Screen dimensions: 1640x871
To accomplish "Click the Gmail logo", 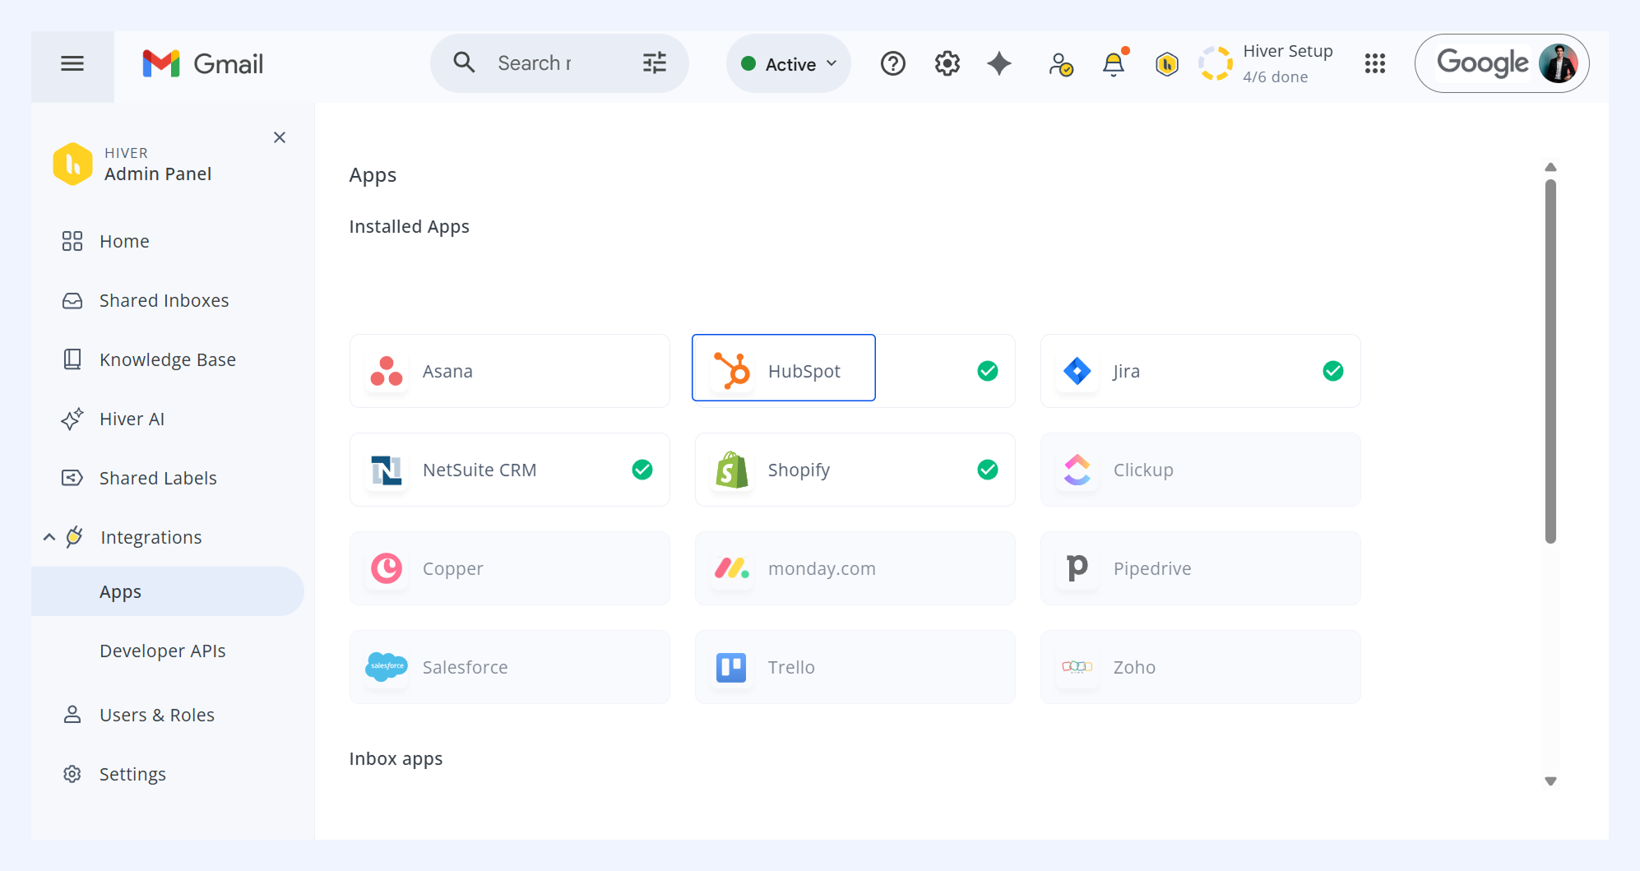I will coord(203,63).
